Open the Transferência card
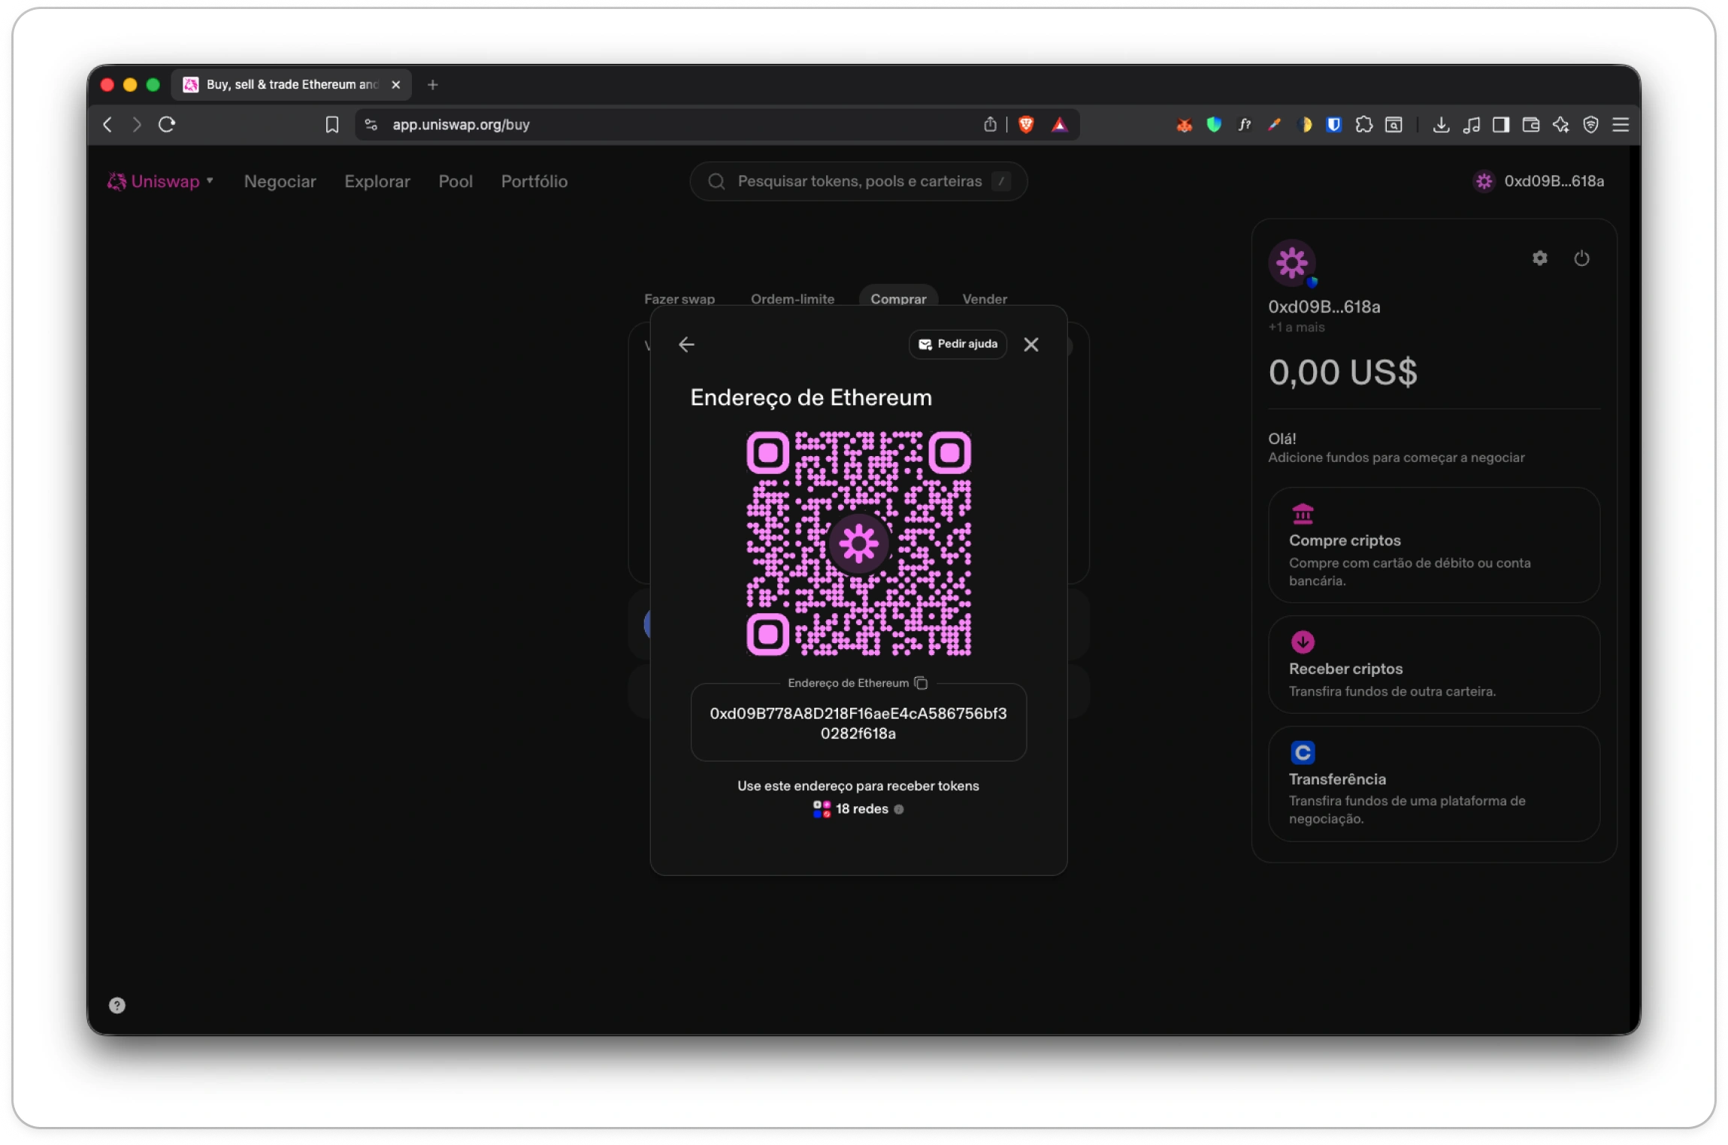Viewport: 1728px width, 1145px height. pos(1433,784)
